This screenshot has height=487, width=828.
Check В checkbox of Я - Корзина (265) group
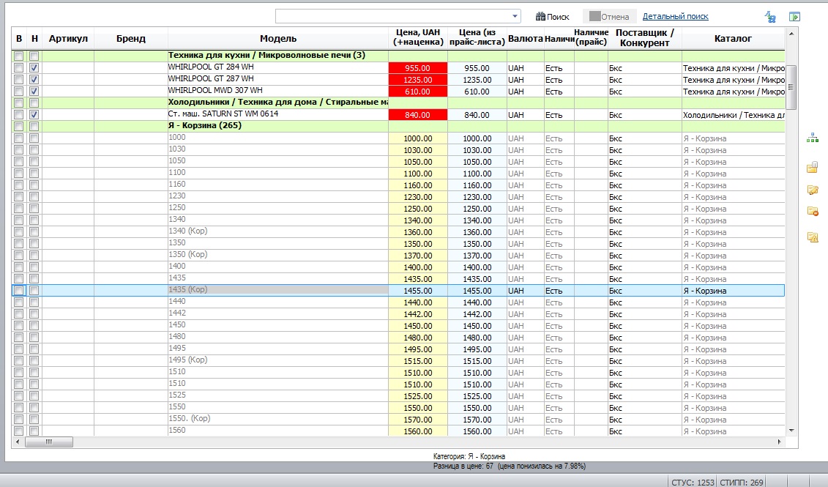tap(19, 126)
